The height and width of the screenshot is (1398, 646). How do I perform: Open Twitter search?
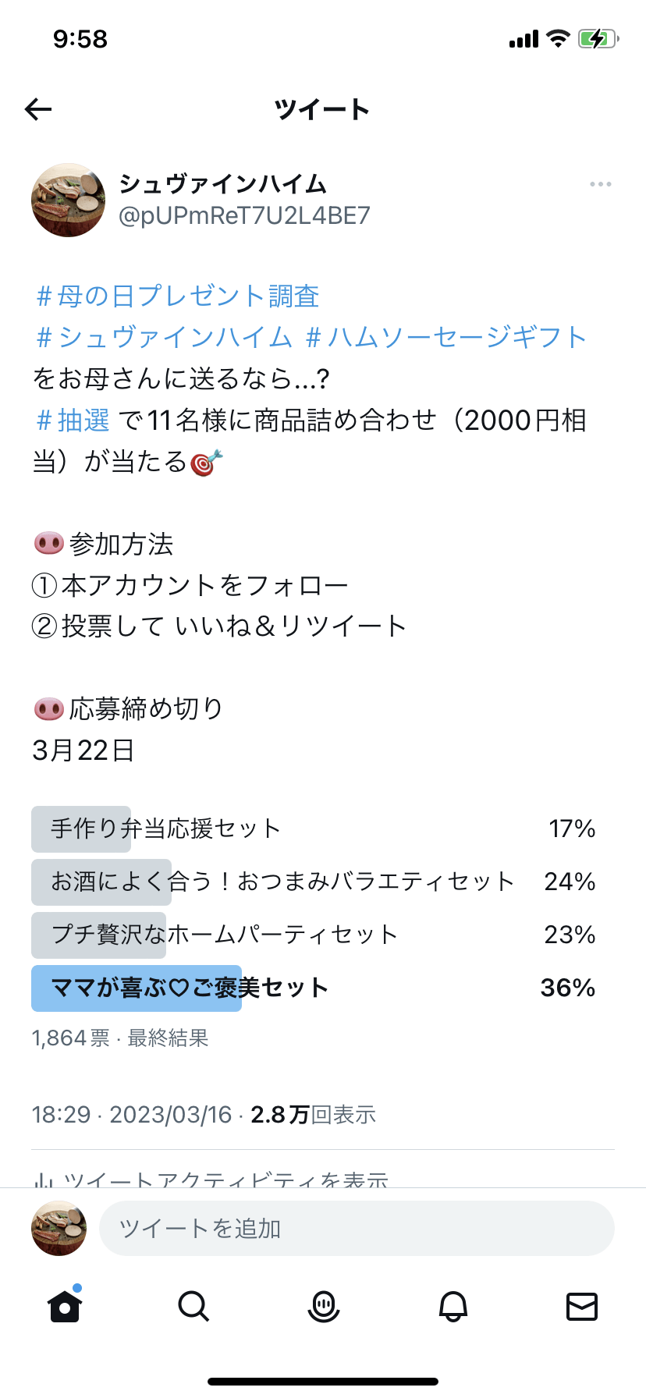pyautogui.click(x=193, y=1307)
